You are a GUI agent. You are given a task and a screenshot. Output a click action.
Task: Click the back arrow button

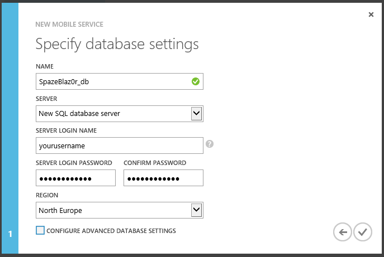[x=342, y=232]
